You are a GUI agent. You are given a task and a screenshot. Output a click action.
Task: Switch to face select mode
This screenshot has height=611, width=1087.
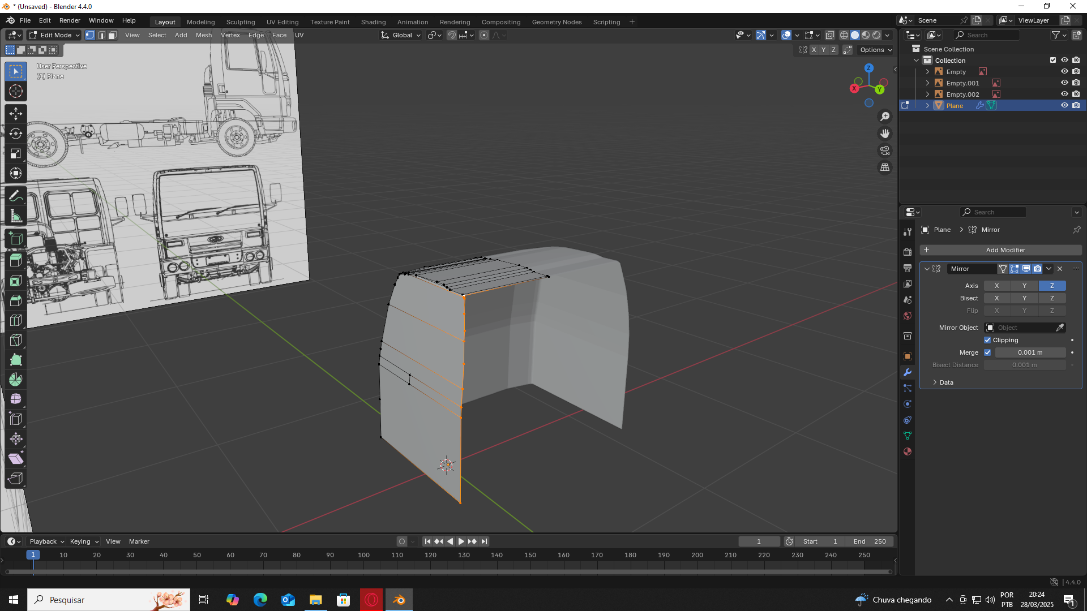pyautogui.click(x=113, y=35)
